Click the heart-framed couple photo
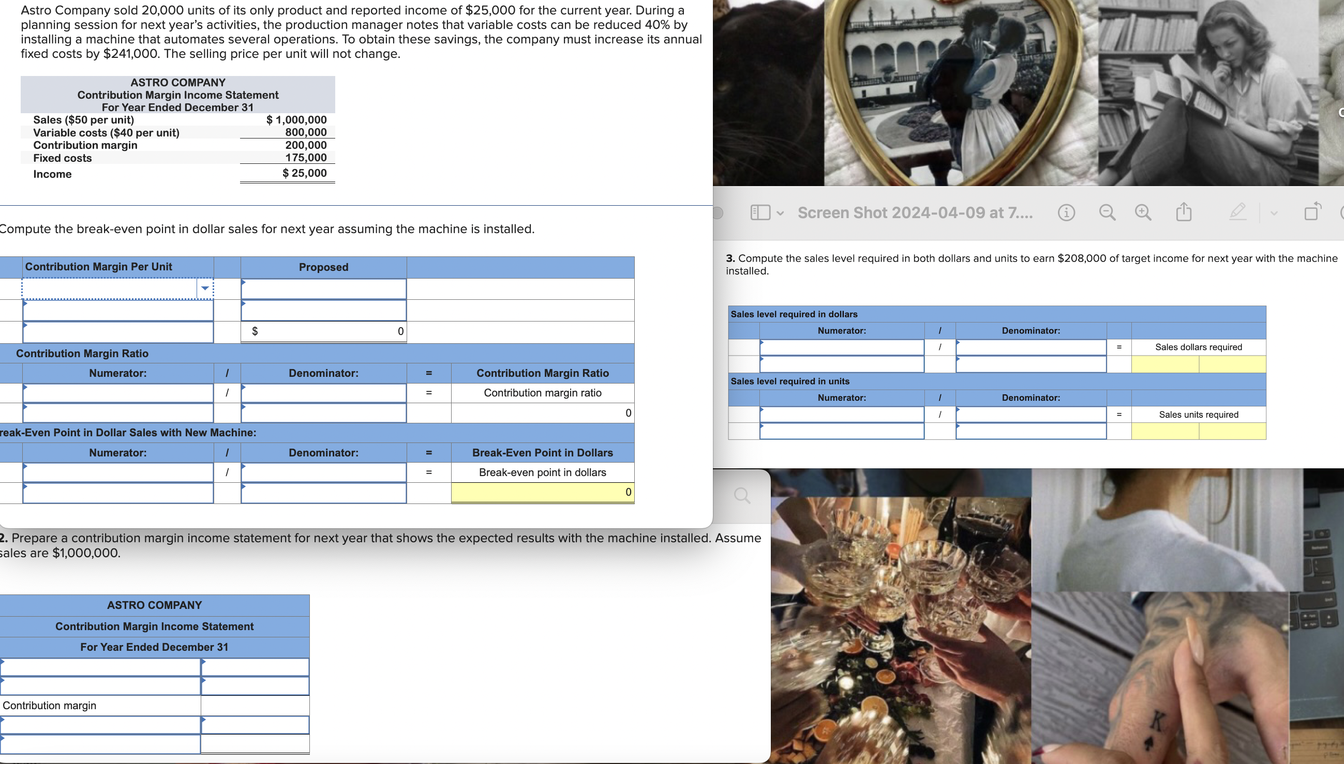 962,92
